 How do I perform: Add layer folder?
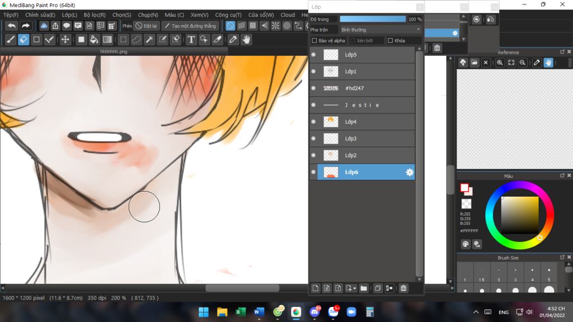(x=364, y=288)
